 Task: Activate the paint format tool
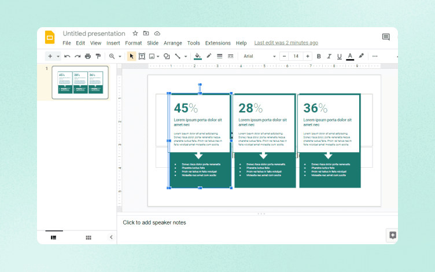(98, 56)
